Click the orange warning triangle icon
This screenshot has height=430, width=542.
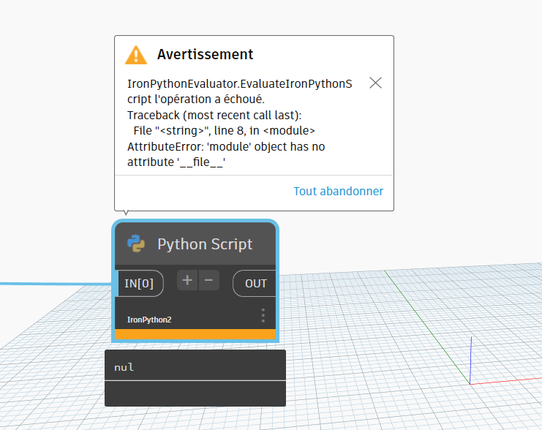[136, 55]
